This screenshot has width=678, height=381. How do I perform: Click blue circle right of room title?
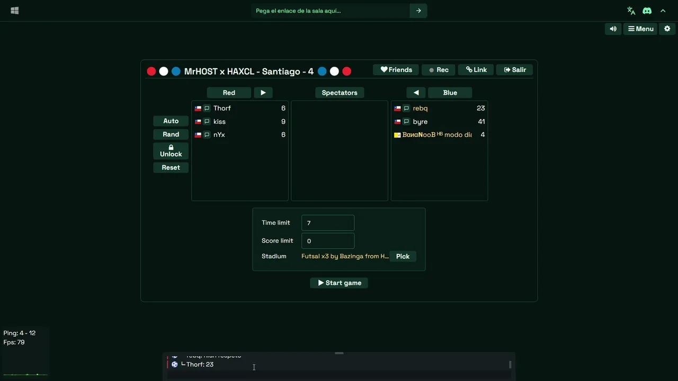coord(322,71)
